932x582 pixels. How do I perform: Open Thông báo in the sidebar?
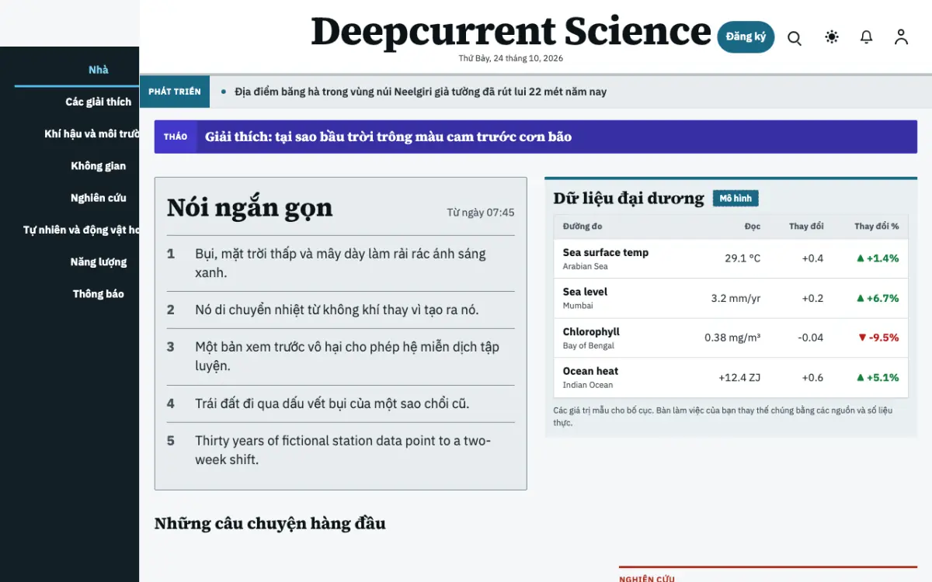coord(99,293)
